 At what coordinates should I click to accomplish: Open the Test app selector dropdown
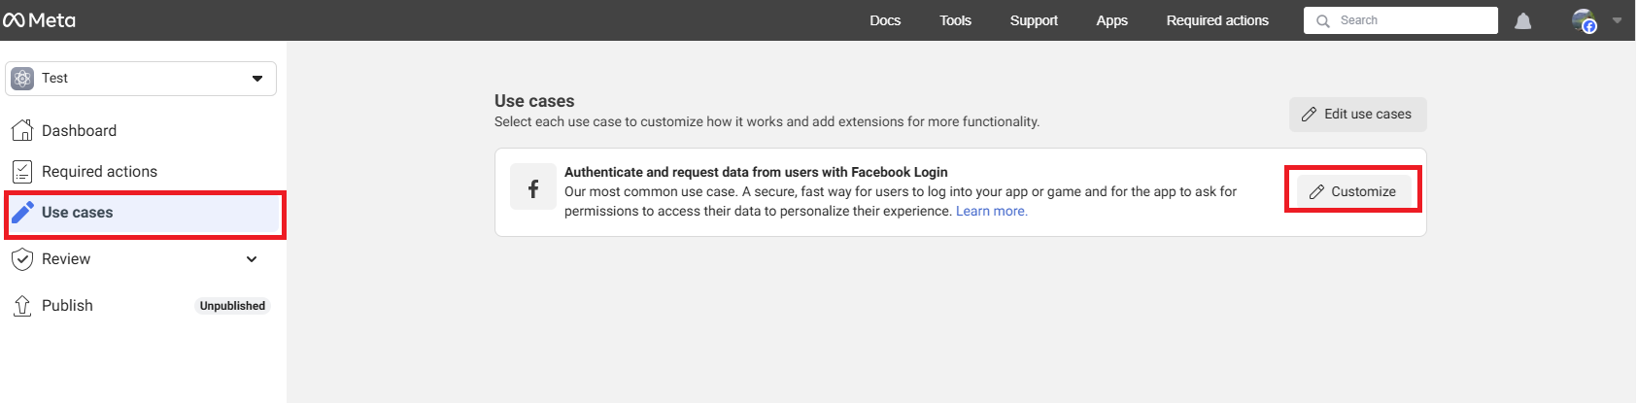141,79
